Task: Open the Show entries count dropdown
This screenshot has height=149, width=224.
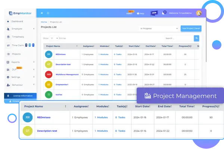Action: pyautogui.click(x=54, y=38)
